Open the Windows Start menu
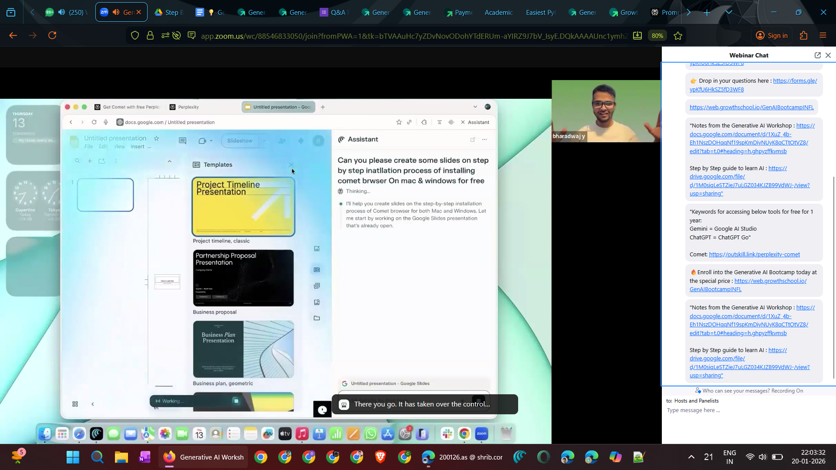Viewport: 836px width, 470px height. click(x=73, y=457)
